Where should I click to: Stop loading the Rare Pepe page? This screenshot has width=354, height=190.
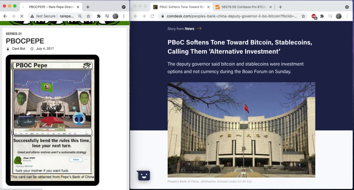coord(22,16)
